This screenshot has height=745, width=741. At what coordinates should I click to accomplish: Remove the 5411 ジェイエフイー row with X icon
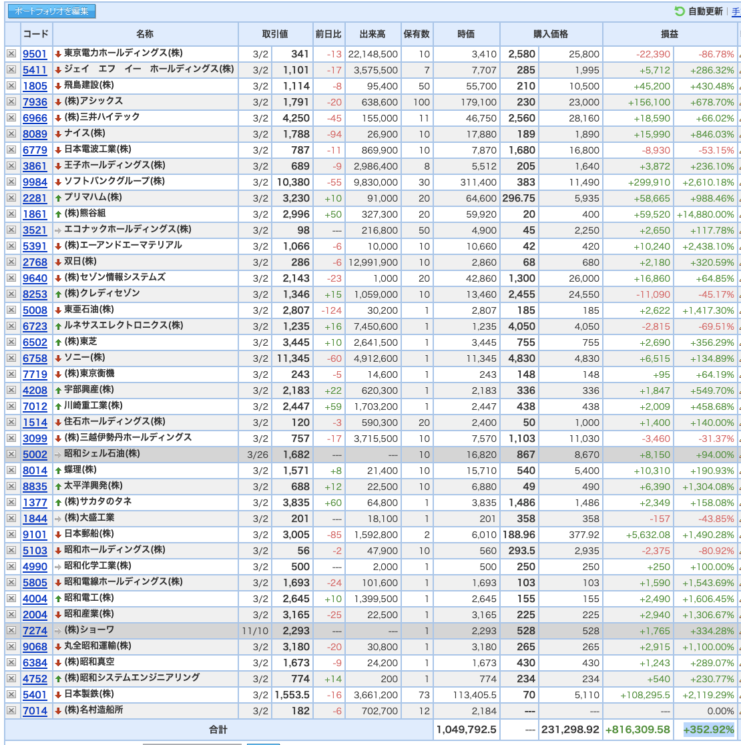tap(11, 70)
